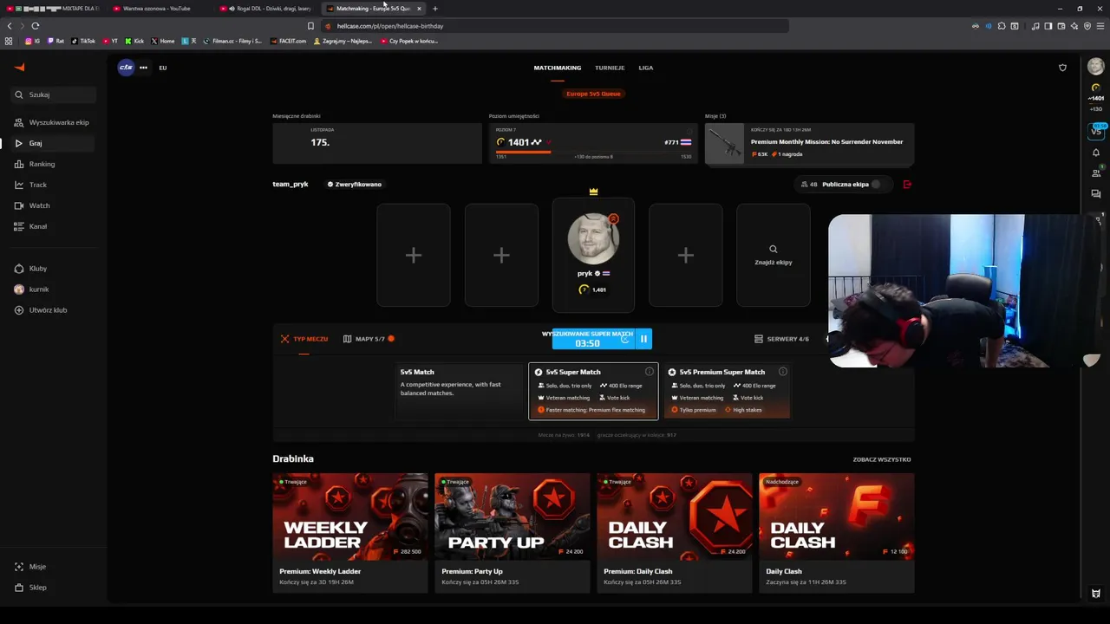This screenshot has height=624, width=1110.
Task: Switch to the LIGA tab
Action: point(646,68)
